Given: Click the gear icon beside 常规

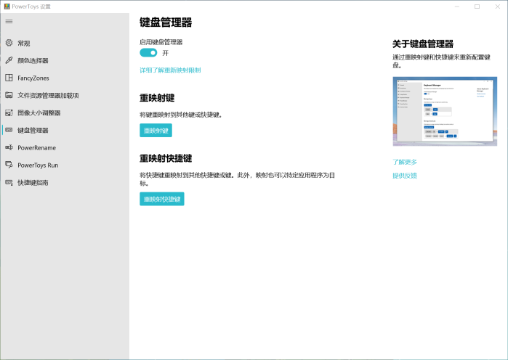Looking at the screenshot, I should (9, 43).
